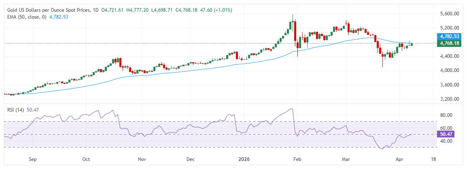
Task: Click the Feb date axis label
Action: pyautogui.click(x=296, y=159)
